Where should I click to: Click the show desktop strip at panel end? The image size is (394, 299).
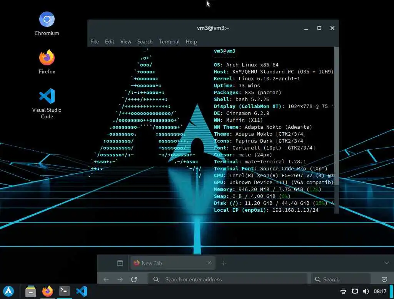coord(391,291)
